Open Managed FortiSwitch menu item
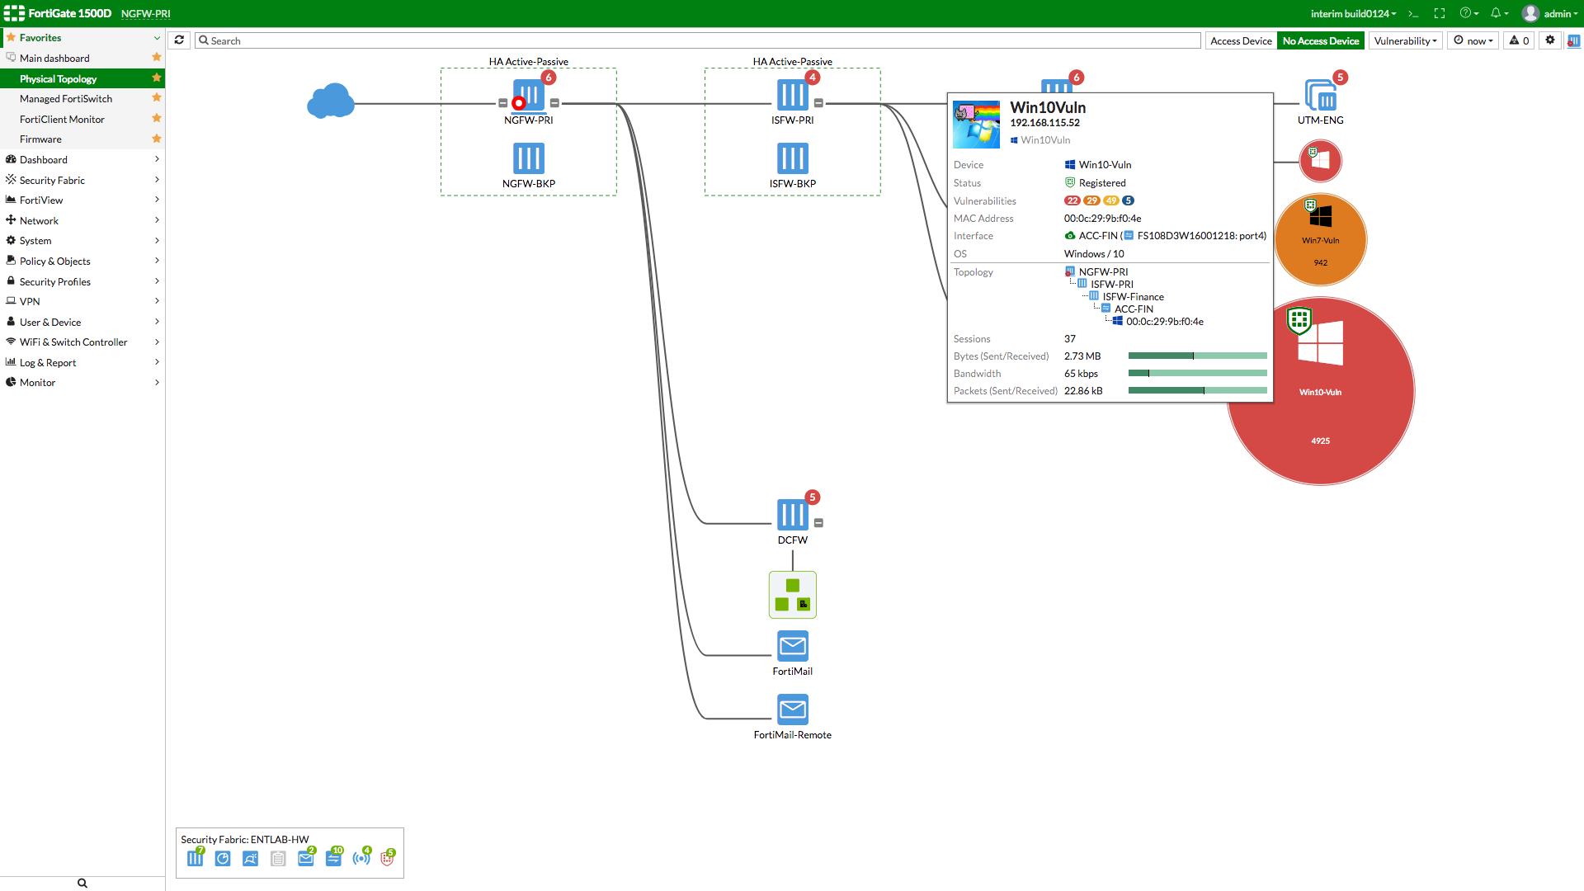Screen dimensions: 1584x891 click(x=66, y=99)
